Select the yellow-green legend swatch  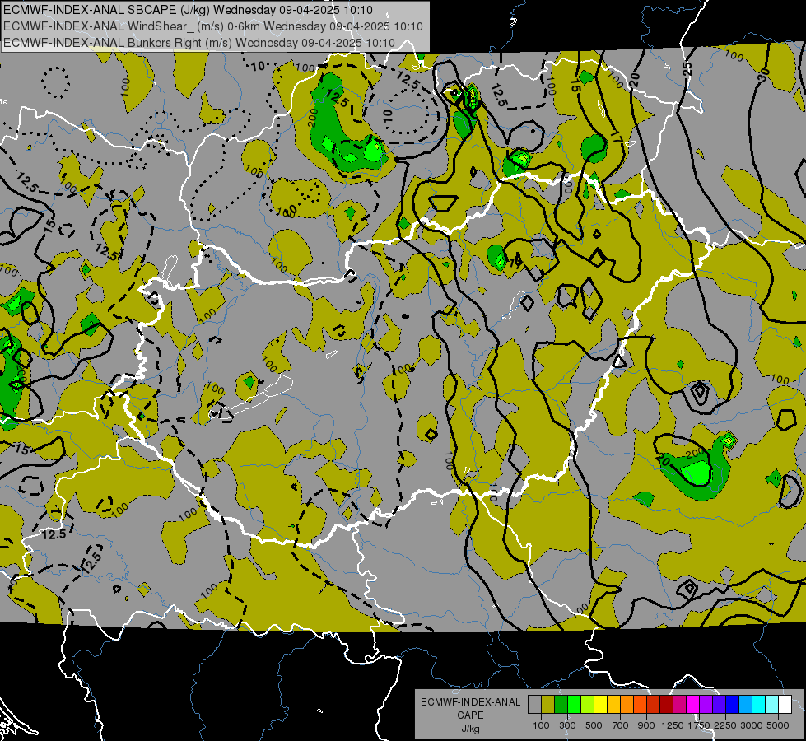click(x=587, y=705)
